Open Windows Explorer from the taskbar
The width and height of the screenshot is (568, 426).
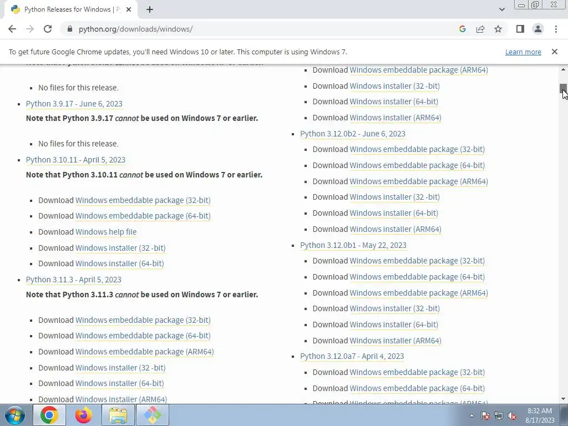[118, 415]
